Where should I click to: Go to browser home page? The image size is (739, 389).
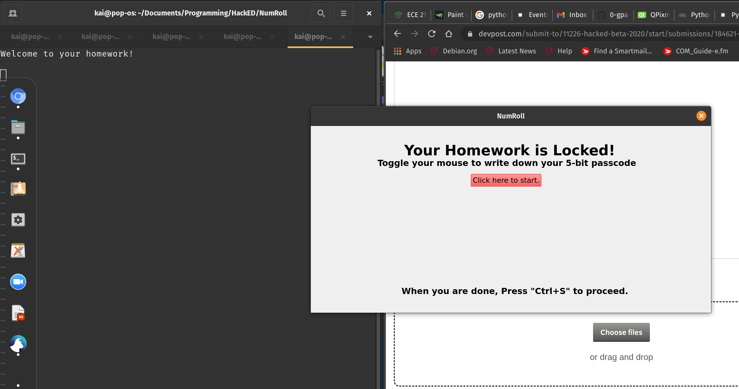(x=448, y=34)
